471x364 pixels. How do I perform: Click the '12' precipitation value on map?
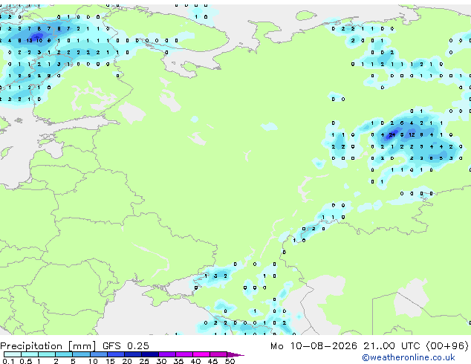pyautogui.click(x=412, y=135)
